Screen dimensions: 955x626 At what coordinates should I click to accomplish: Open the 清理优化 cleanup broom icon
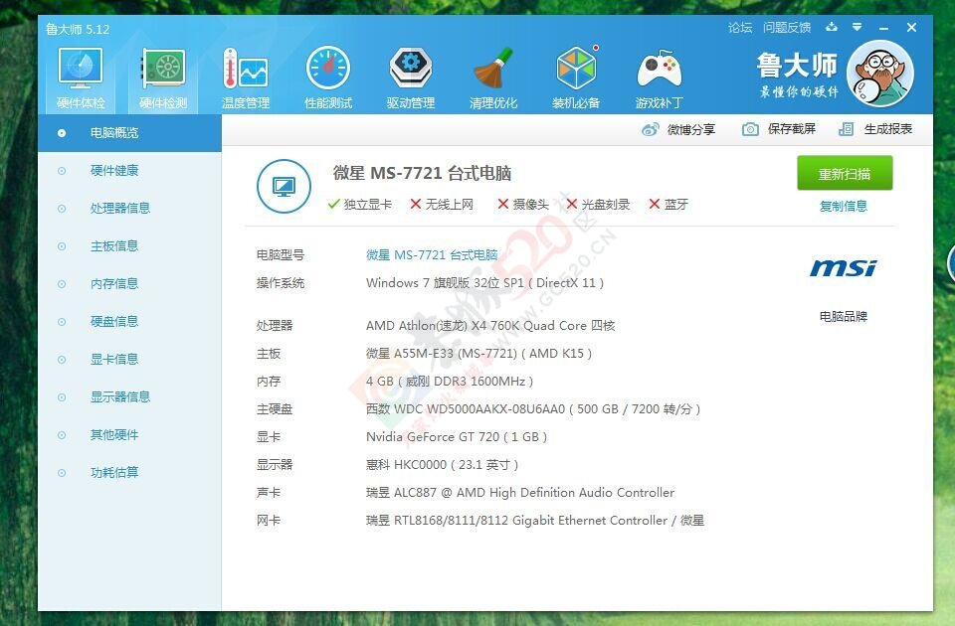click(493, 78)
